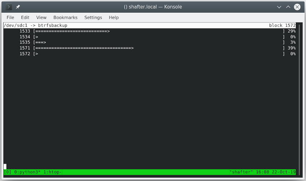The height and width of the screenshot is (181, 306).
Task: Click the tmux session indicator [0]
Action: [7, 172]
